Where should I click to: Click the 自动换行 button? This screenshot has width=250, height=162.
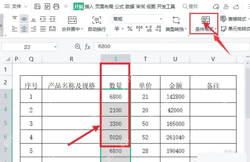pyautogui.click(x=97, y=24)
